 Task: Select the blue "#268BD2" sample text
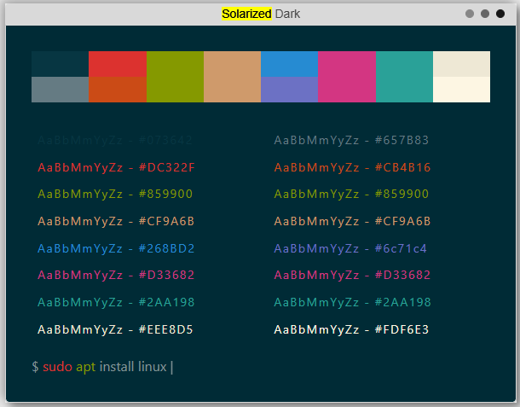point(116,248)
